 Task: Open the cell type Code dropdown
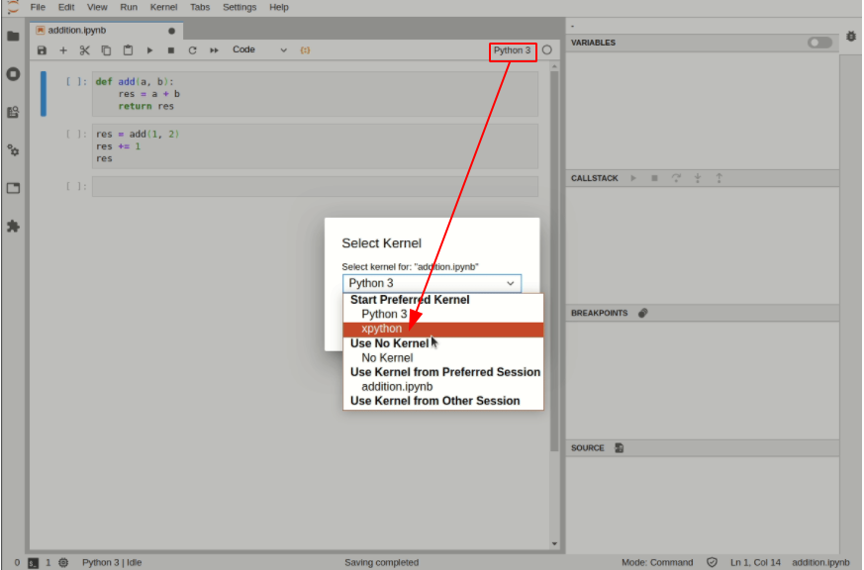click(x=259, y=50)
